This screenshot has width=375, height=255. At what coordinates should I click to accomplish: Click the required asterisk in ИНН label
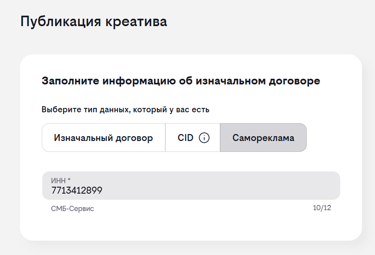[69, 179]
